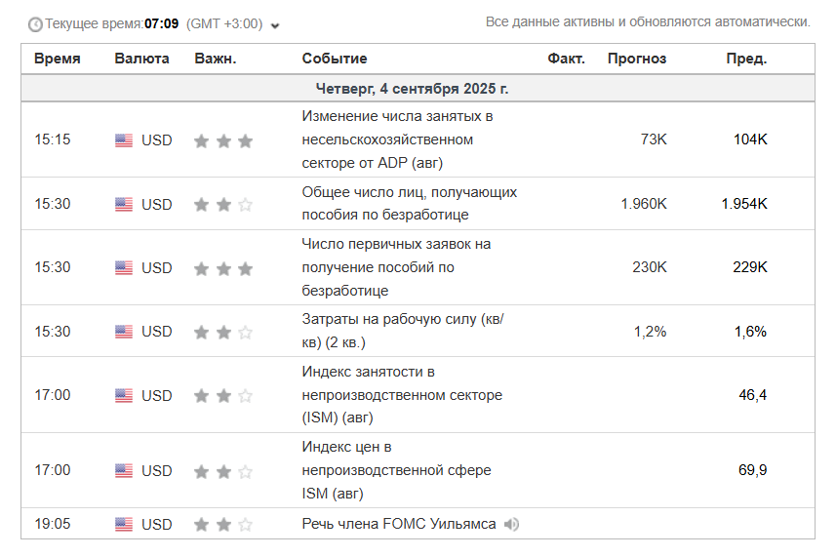Click the speaker icon next to the FOMC Williams speech
This screenshot has width=836, height=557.
pyautogui.click(x=511, y=525)
